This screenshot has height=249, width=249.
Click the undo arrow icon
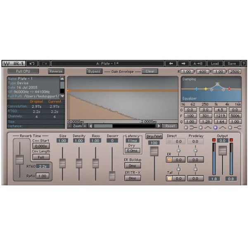click(32, 64)
